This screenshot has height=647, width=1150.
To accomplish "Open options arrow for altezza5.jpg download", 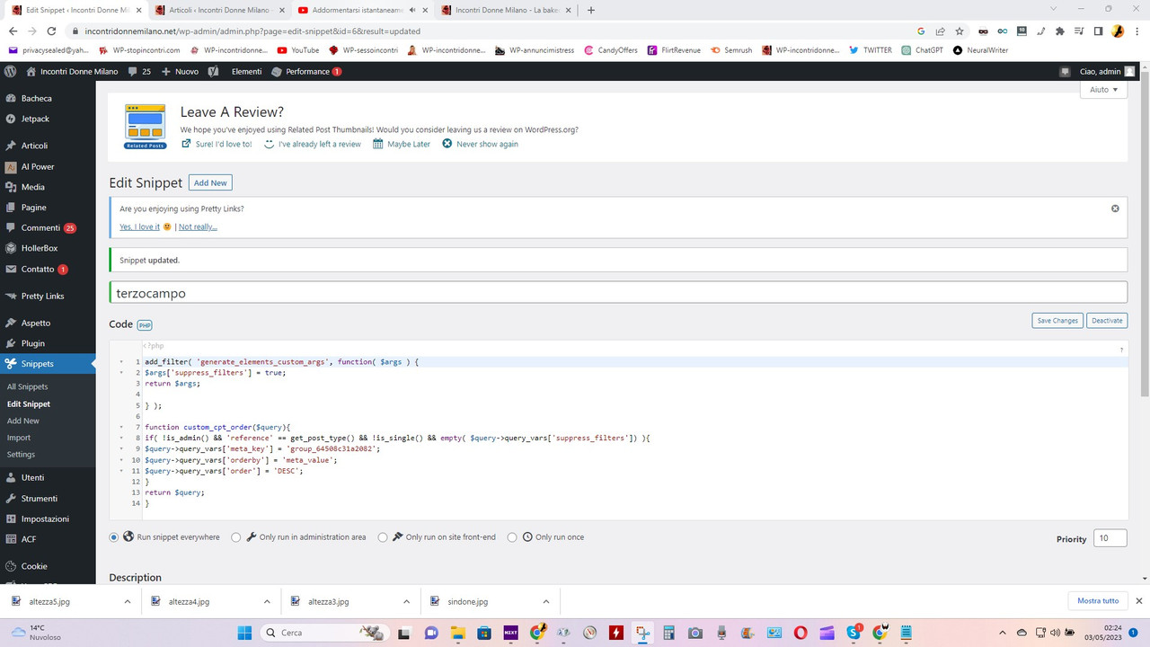I will click(127, 601).
